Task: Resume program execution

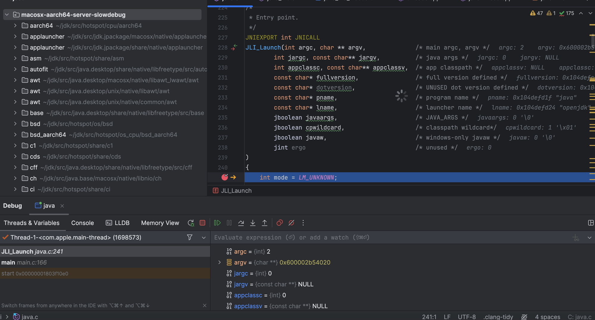Action: tap(217, 223)
